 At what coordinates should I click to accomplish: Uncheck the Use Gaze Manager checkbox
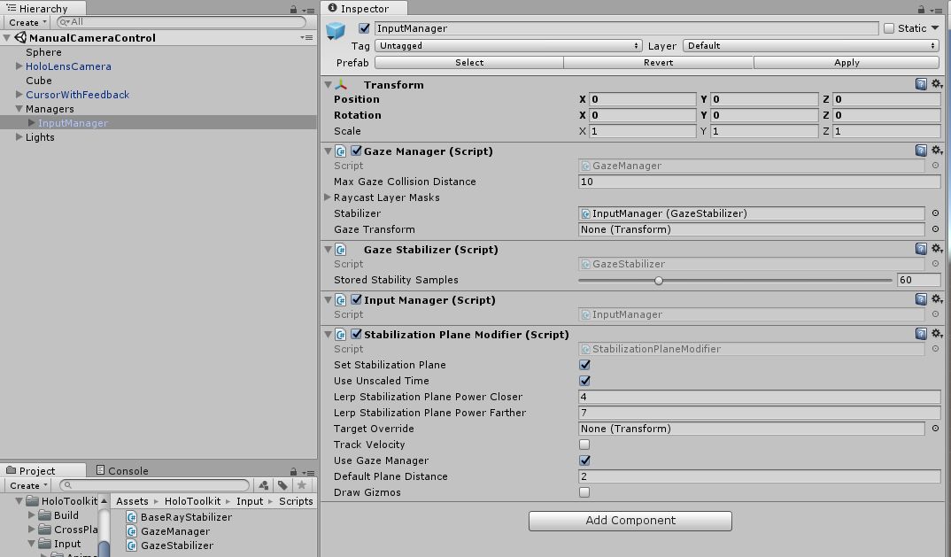pyautogui.click(x=584, y=460)
